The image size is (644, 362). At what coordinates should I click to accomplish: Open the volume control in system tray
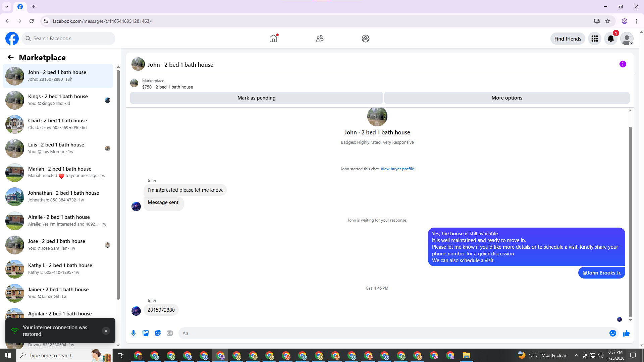(x=601, y=355)
